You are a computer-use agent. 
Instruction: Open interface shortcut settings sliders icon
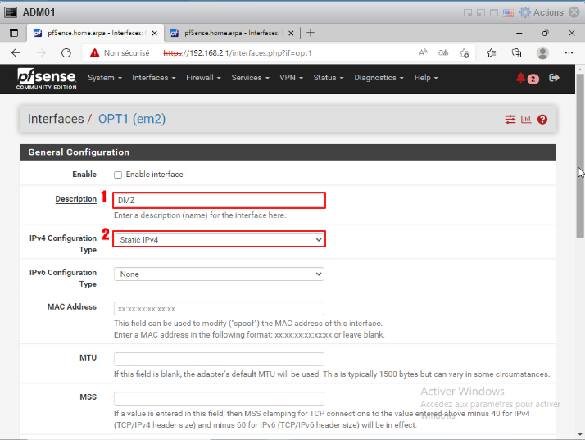pyautogui.click(x=510, y=120)
